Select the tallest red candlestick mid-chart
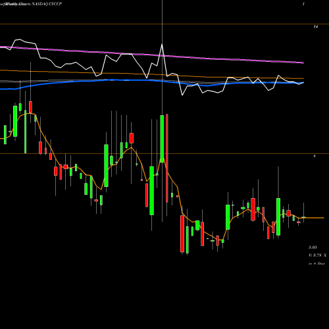 [167, 158]
